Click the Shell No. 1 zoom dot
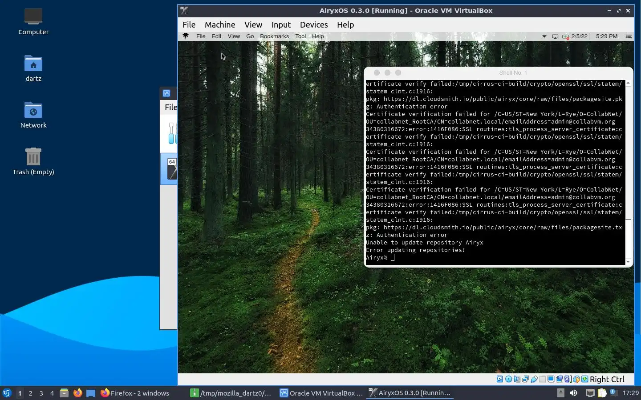The image size is (641, 400). 398,72
